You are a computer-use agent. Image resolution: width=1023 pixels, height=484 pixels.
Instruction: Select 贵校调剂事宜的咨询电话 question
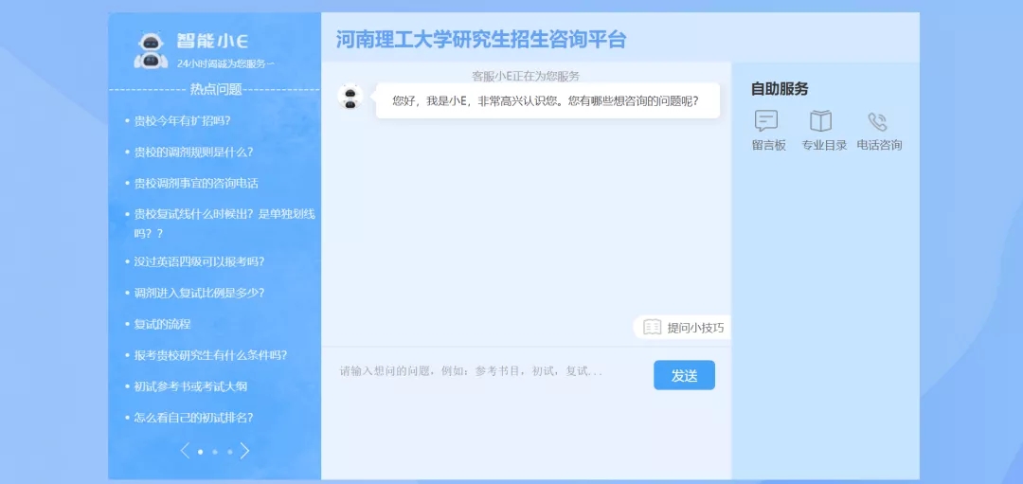(x=195, y=183)
